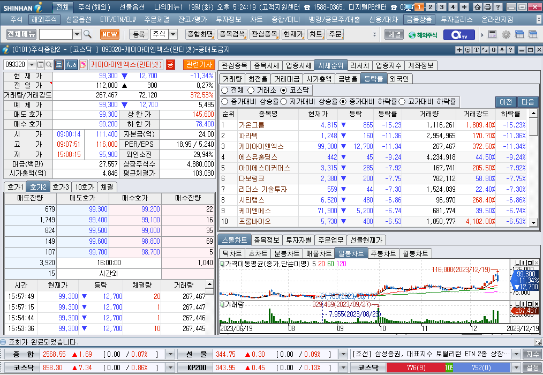The image size is (543, 375).
Task: Select 가온그룹 row in ranking table
Action: pyautogui.click(x=373, y=125)
